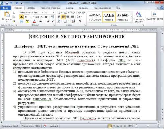Switch to the Ссылки tab
Screen dimensions: 164x129
pyautogui.click(x=70, y=8)
